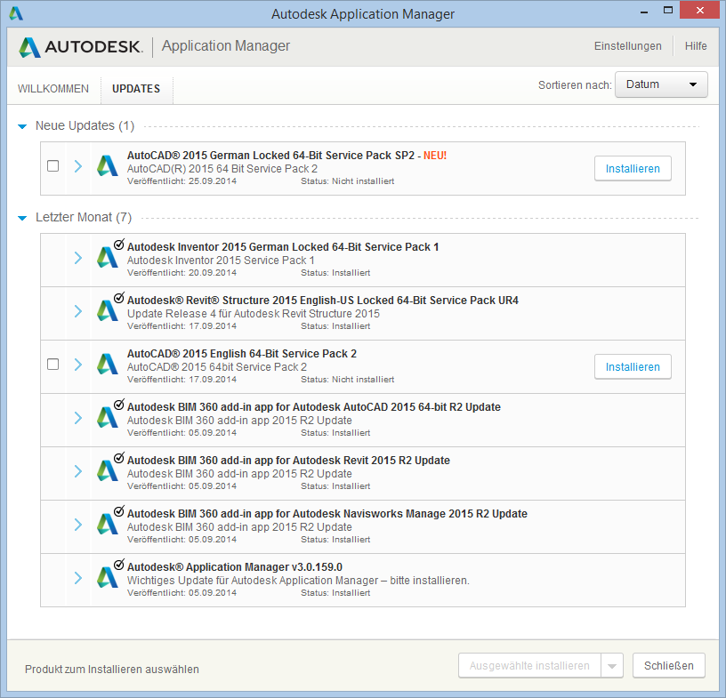Expand details for AutoCAD 2015 German Locked SP2
This screenshot has width=726, height=698.
point(78,165)
